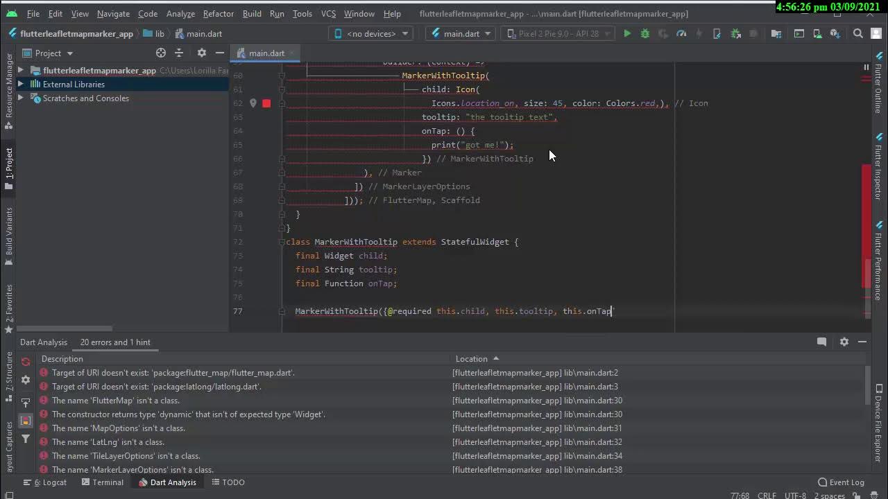Viewport: 888px width, 499px height.
Task: Open the 7: Structure side panel
Action: click(9, 376)
